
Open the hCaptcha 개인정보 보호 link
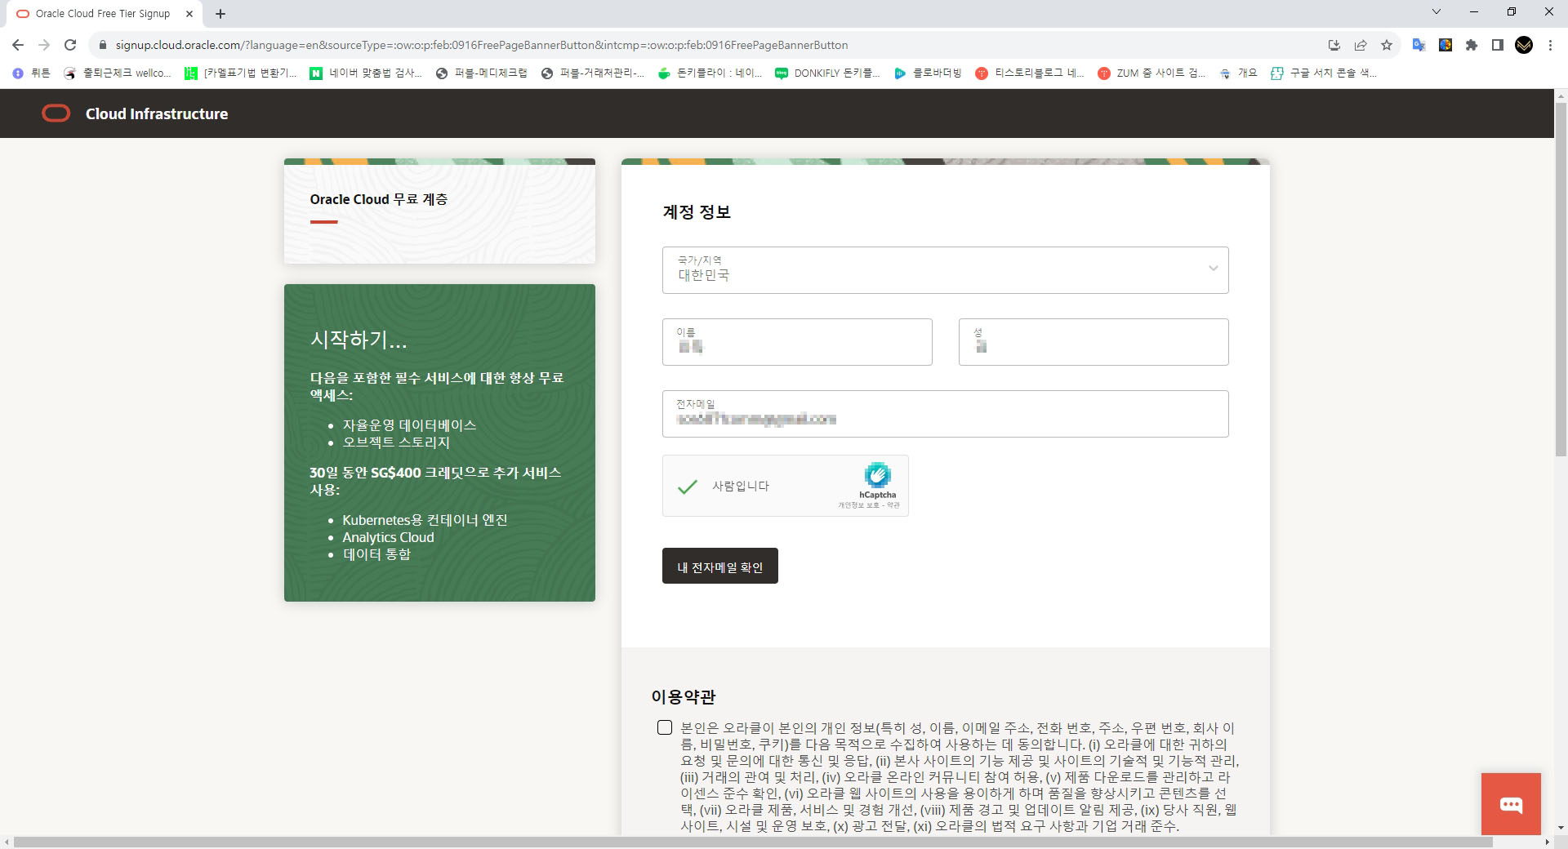tap(858, 505)
